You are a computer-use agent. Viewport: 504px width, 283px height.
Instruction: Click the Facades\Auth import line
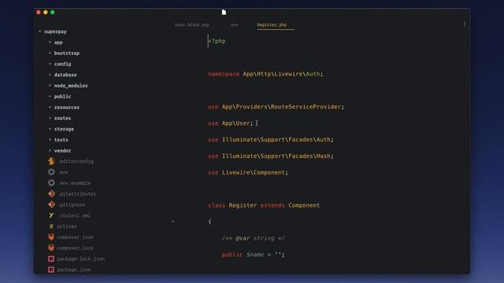(271, 140)
